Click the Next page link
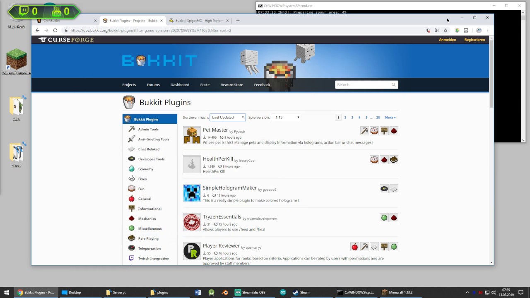The width and height of the screenshot is (530, 298). (390, 118)
